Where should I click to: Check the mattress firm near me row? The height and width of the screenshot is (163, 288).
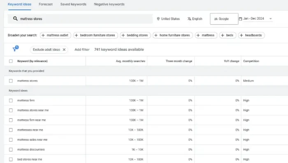tap(11, 120)
